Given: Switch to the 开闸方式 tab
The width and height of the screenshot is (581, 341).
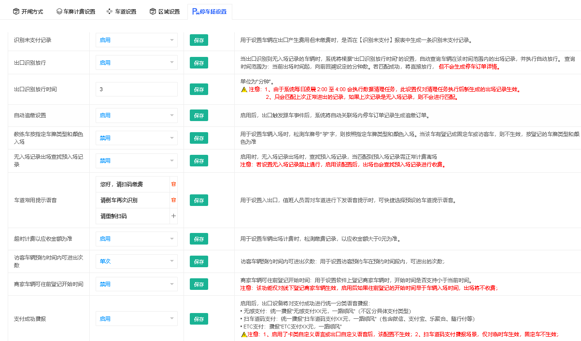Looking at the screenshot, I should tap(28, 12).
